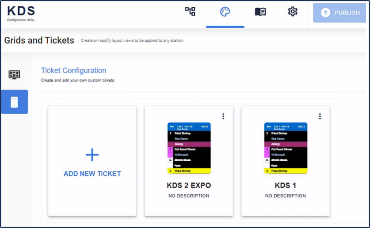This screenshot has height=228, width=370.
Task: Select the Tickets sidebar icon
Action: coord(14,102)
